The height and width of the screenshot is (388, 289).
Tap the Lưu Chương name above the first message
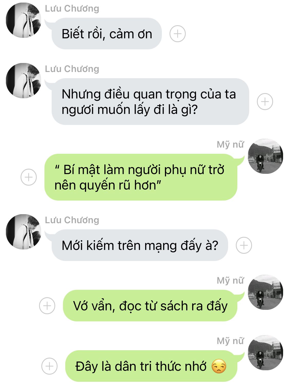tap(72, 8)
